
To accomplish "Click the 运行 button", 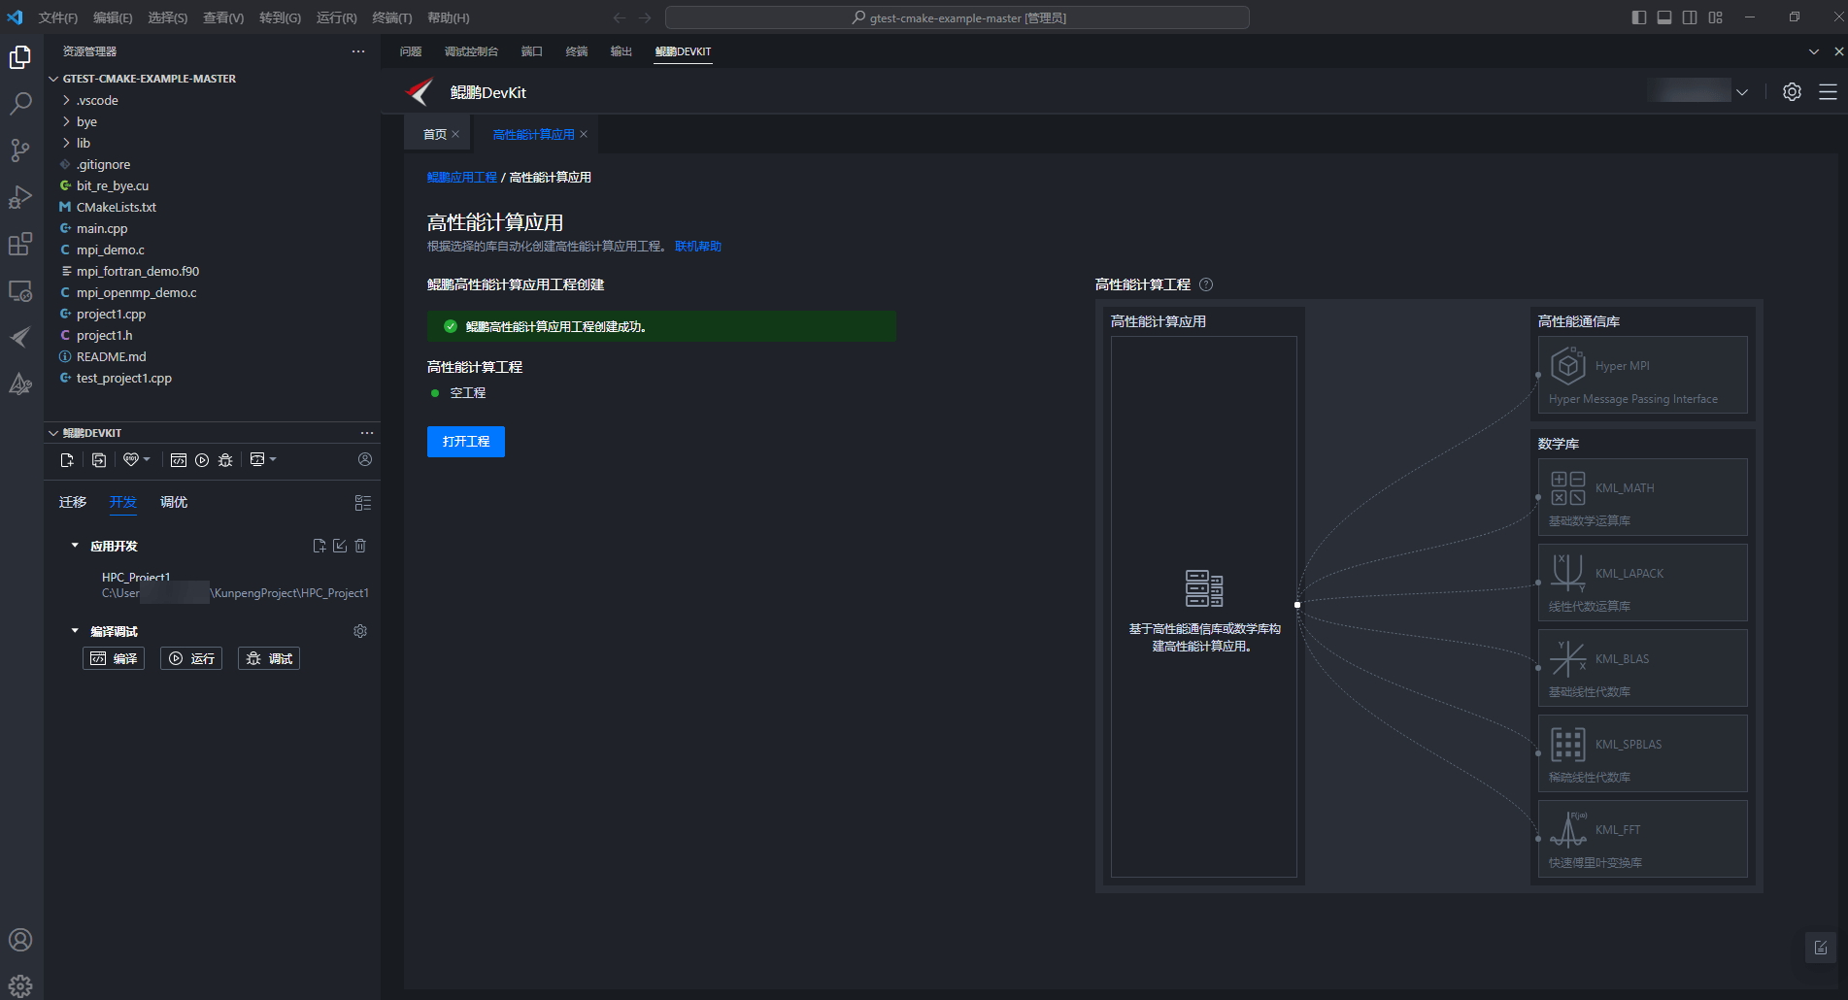I will point(191,658).
